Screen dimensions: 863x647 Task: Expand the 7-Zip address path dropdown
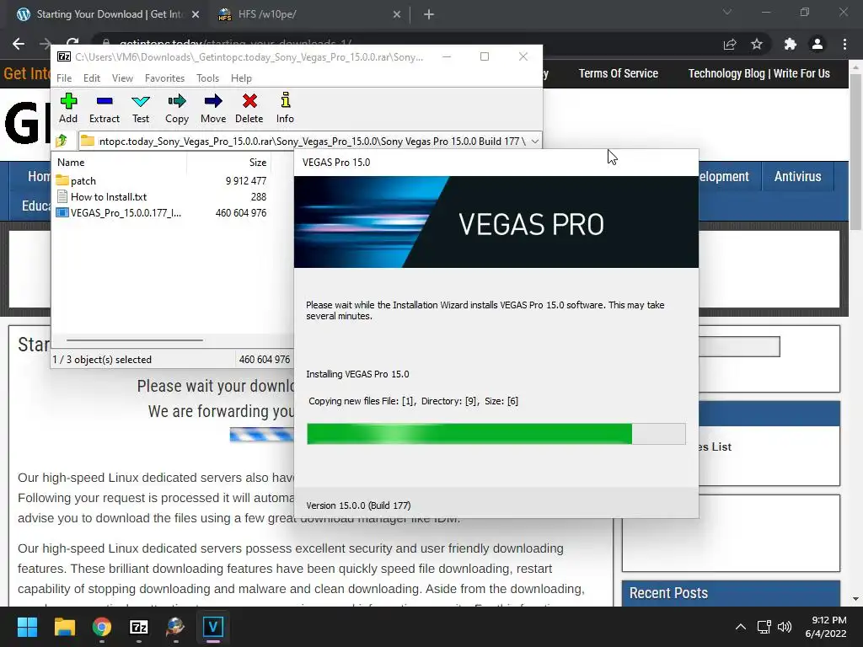(x=534, y=142)
